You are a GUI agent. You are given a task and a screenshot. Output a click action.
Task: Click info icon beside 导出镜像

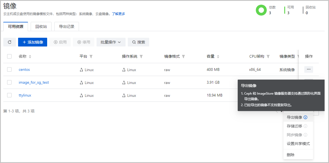point(305,117)
